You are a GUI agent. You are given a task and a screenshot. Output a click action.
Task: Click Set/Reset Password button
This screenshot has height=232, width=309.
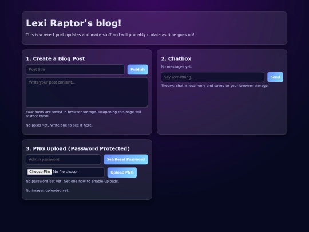click(x=126, y=159)
